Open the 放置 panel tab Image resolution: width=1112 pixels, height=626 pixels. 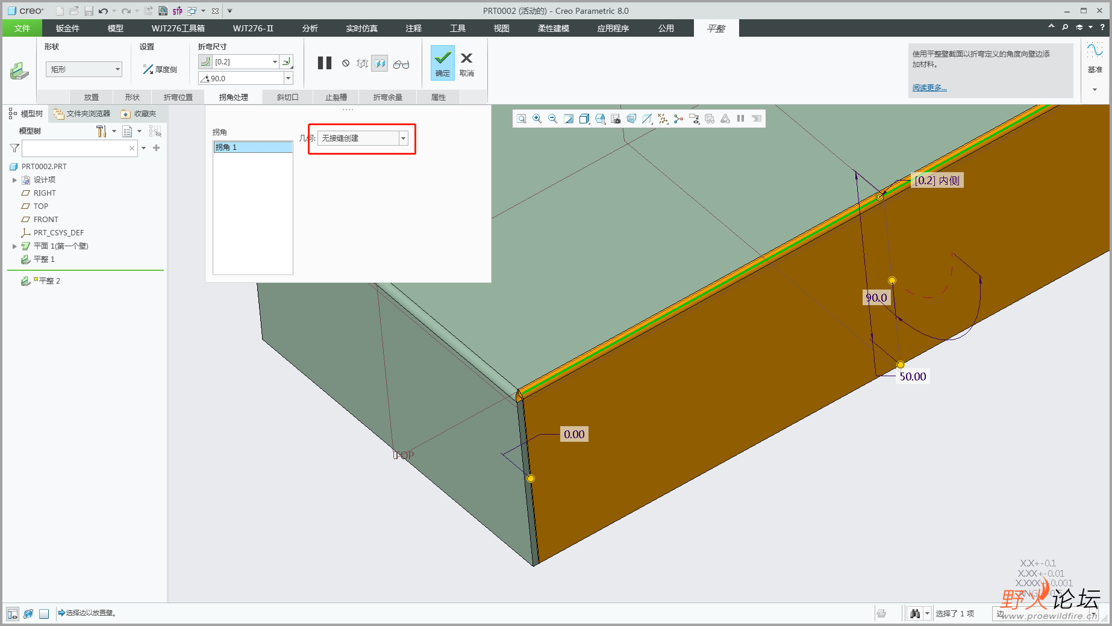point(92,97)
